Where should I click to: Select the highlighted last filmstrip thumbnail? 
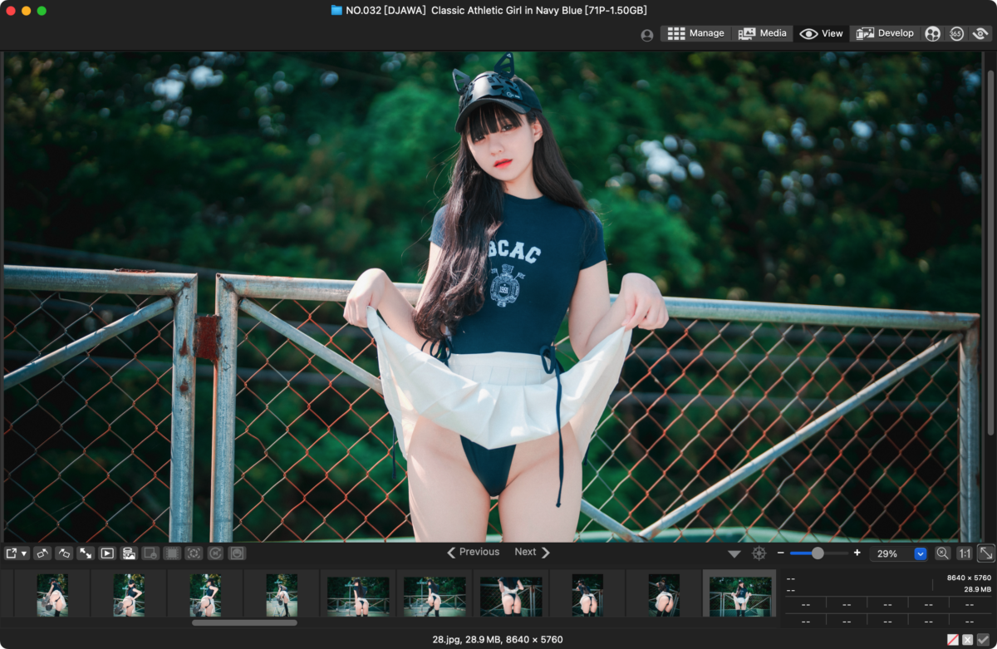(739, 594)
